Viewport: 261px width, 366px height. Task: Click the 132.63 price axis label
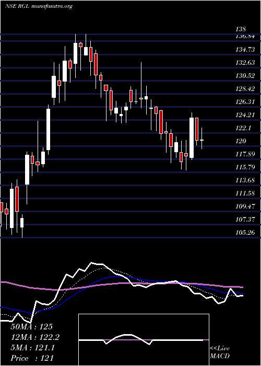point(245,63)
